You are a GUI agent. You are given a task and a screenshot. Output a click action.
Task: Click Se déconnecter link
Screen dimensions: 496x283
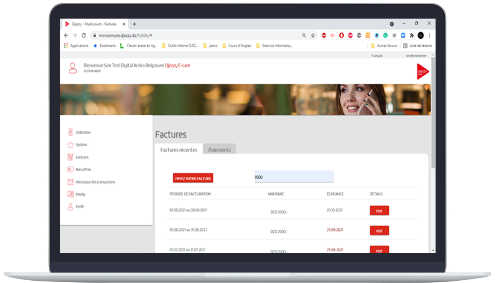pyautogui.click(x=416, y=56)
